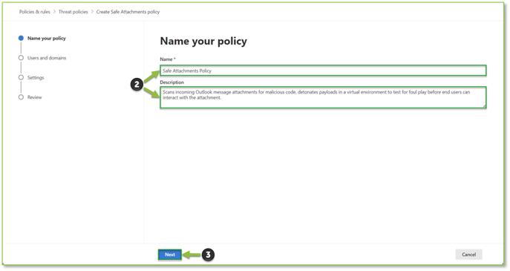Go to Settings step label
The image size is (510, 271).
tap(36, 77)
